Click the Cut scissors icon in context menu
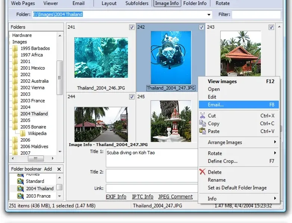This screenshot has height=223, width=292. coord(202,116)
